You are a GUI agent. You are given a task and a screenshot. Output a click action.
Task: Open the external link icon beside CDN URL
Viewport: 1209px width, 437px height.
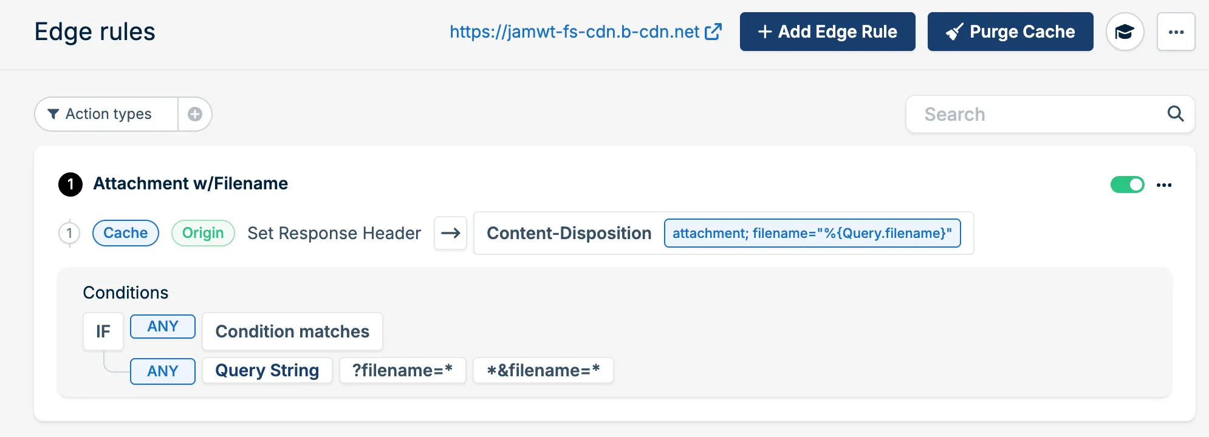714,32
